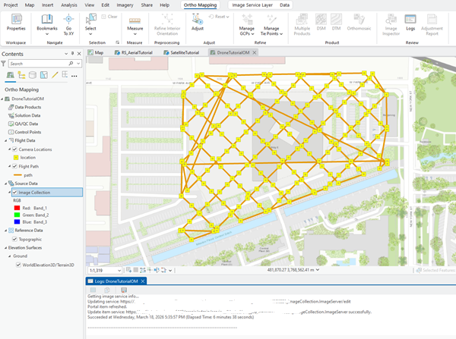Click the Measure tool icon
456x339 pixels.
[135, 20]
